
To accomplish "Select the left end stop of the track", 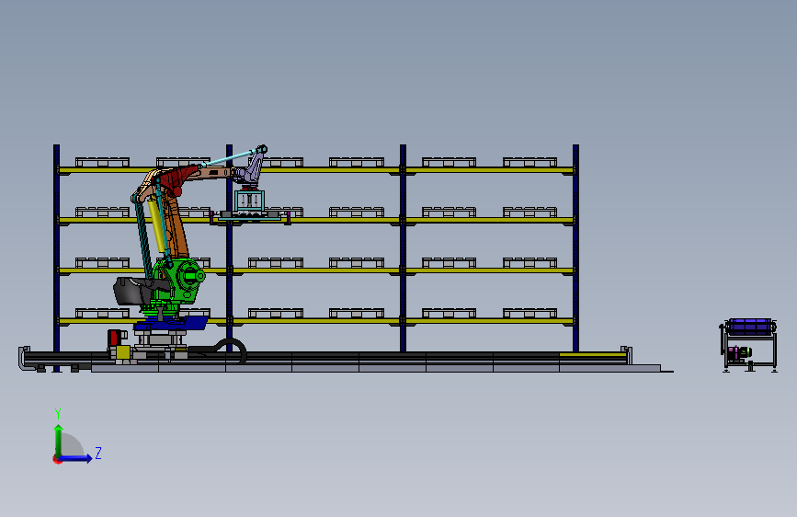I will tap(23, 358).
